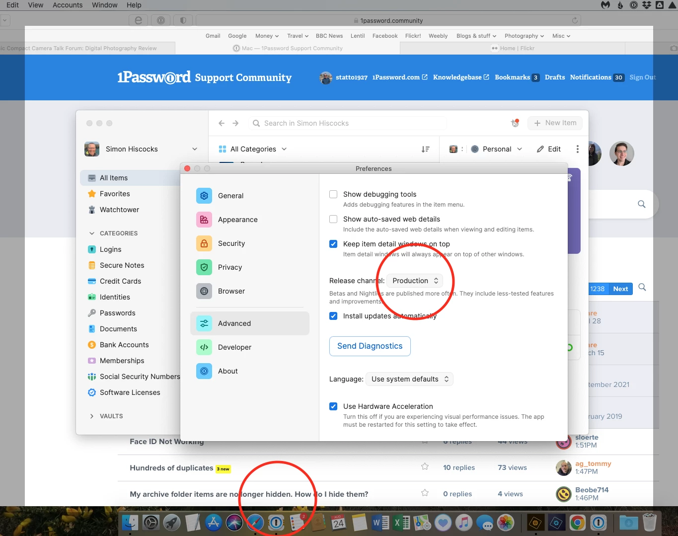This screenshot has width=678, height=536.
Task: Click the New Item button
Action: click(x=555, y=123)
